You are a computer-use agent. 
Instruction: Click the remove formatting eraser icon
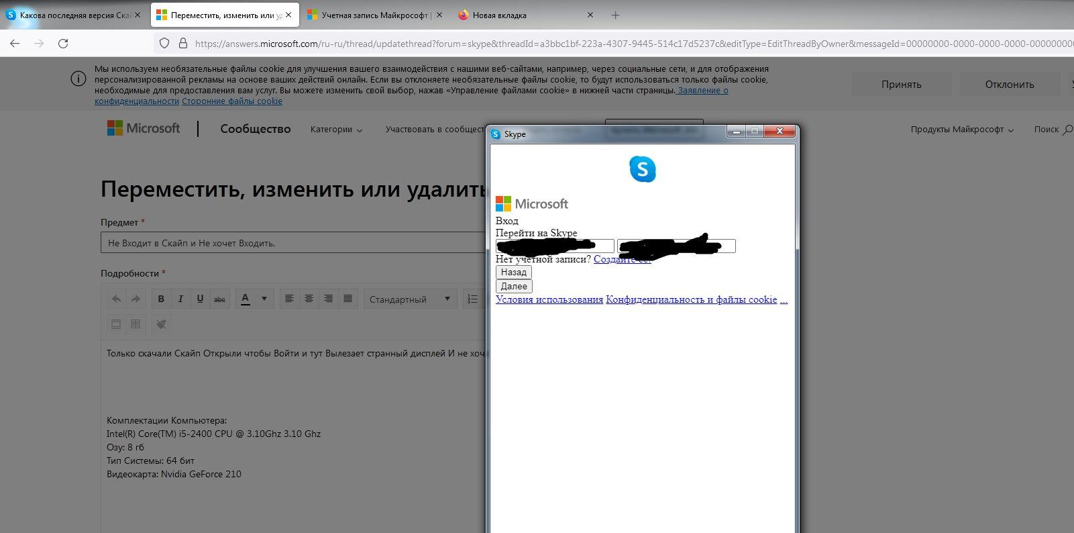[161, 324]
